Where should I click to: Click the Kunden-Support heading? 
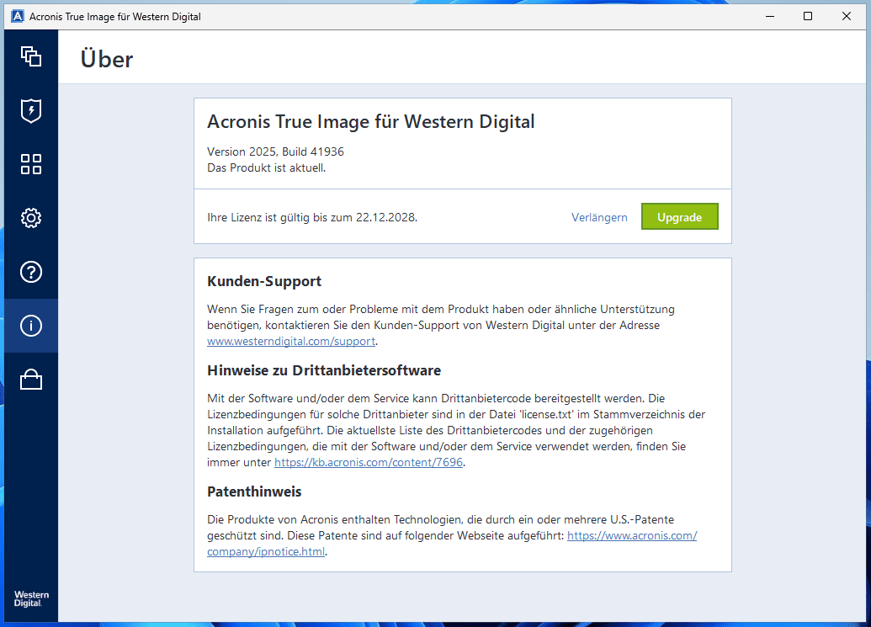(264, 282)
